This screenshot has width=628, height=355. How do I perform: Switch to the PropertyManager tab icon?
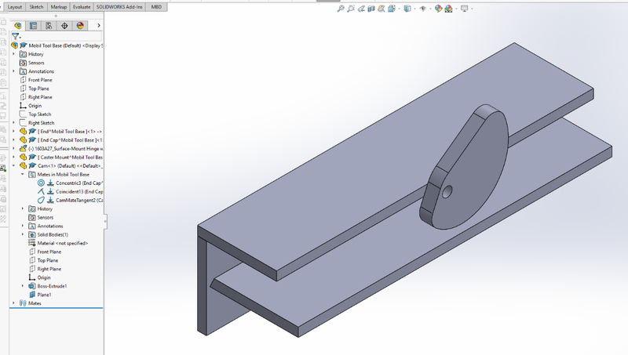coord(33,26)
